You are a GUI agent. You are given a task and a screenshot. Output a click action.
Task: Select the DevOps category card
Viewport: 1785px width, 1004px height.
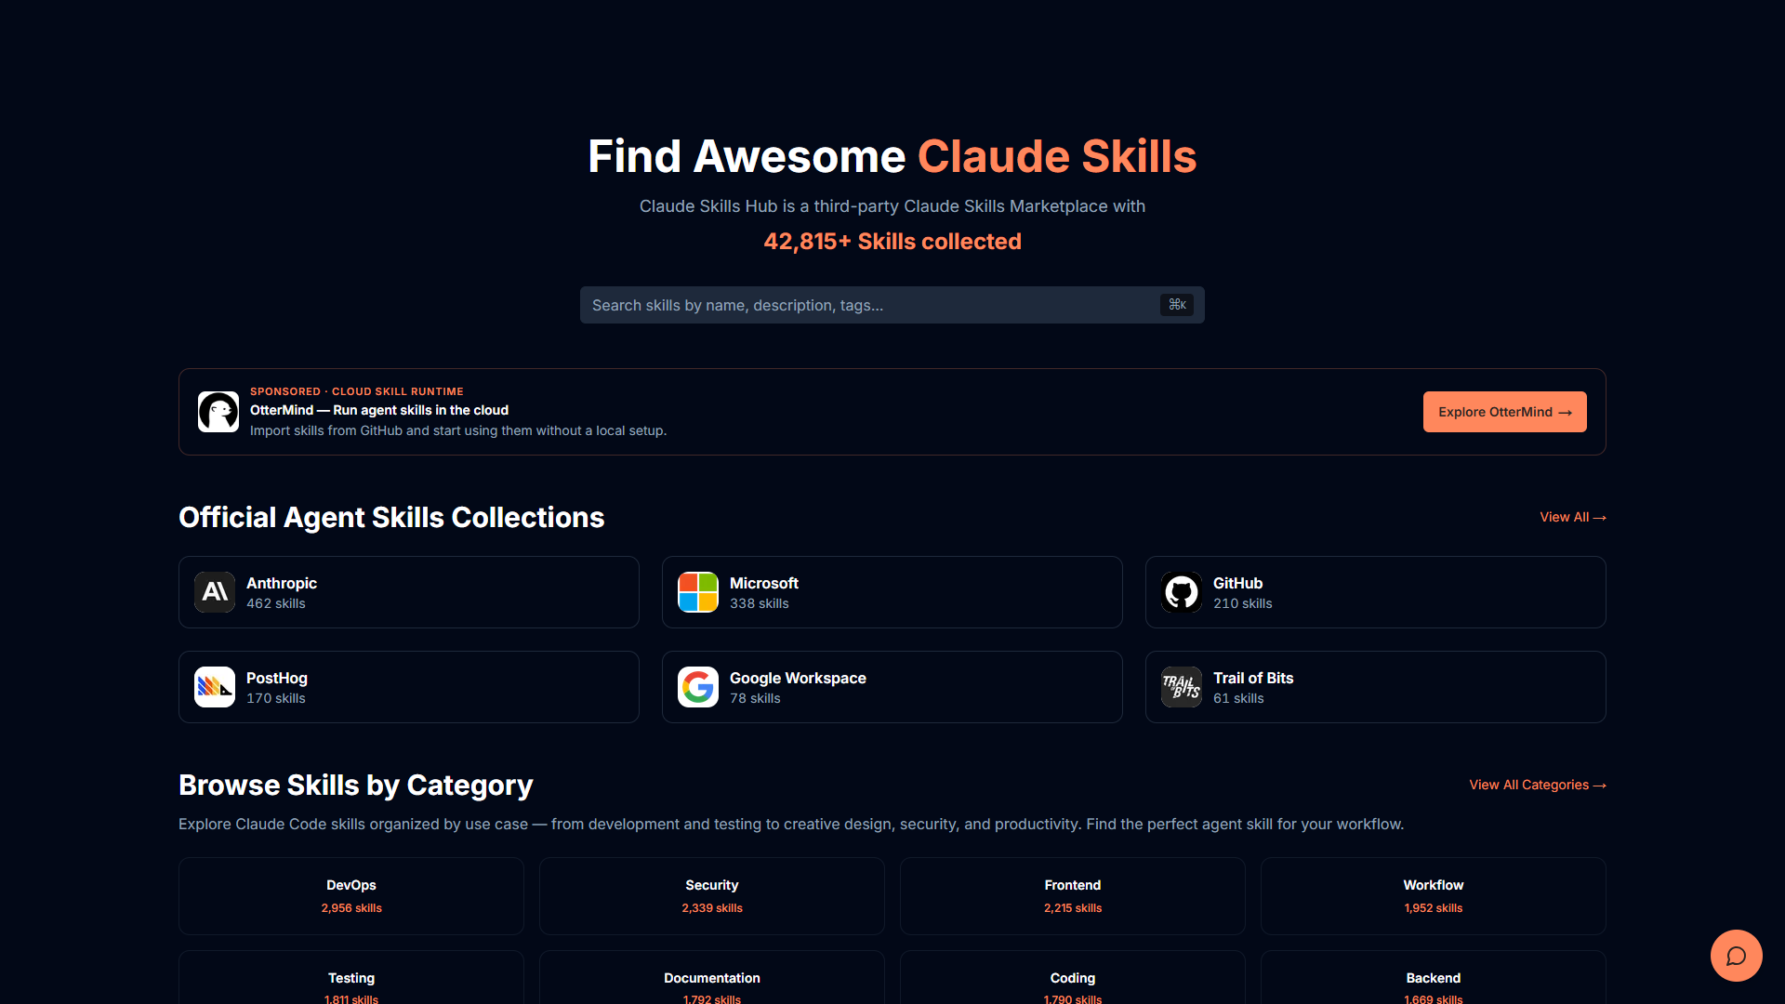351,896
